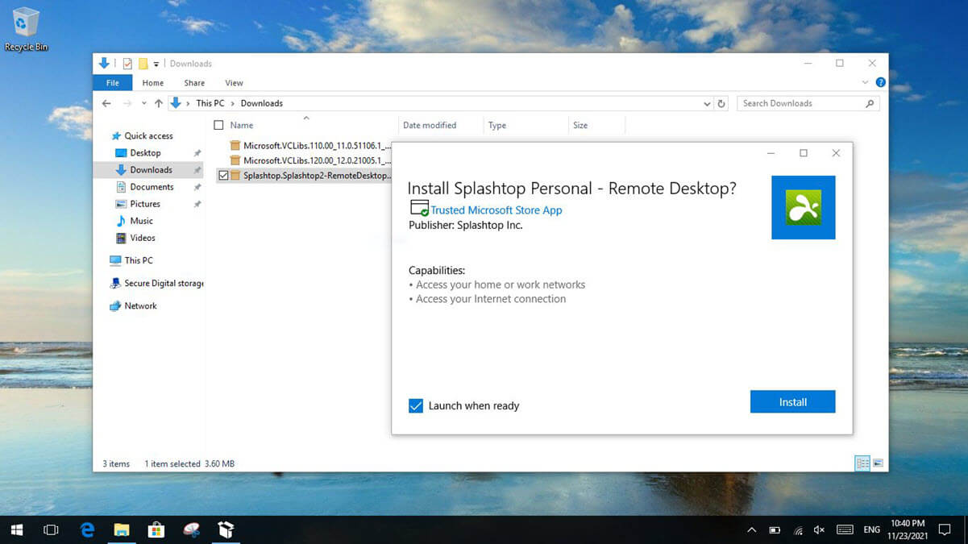Image resolution: width=968 pixels, height=544 pixels.
Task: Go up one folder level
Action: pyautogui.click(x=159, y=103)
